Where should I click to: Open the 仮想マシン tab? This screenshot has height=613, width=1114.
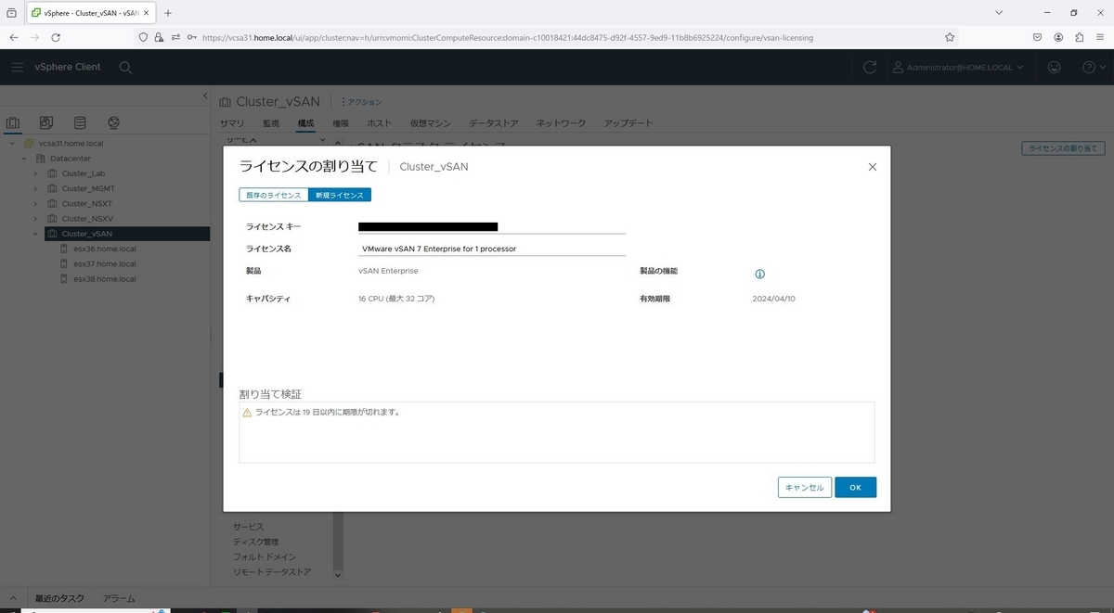click(x=431, y=123)
